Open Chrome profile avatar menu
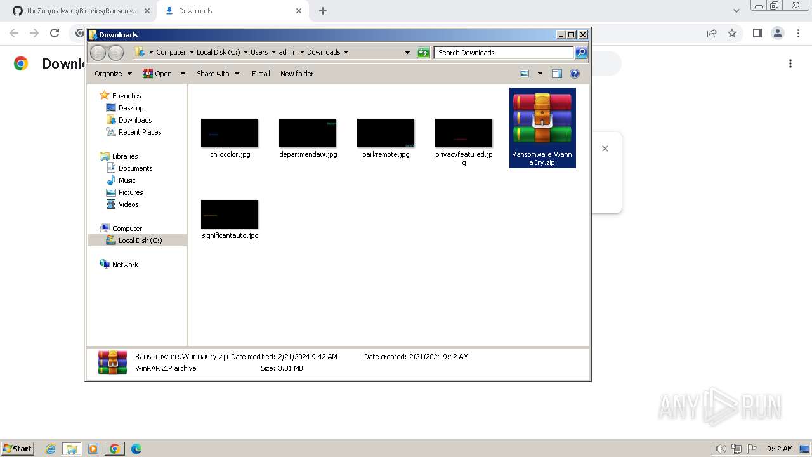This screenshot has width=812, height=457. (777, 33)
